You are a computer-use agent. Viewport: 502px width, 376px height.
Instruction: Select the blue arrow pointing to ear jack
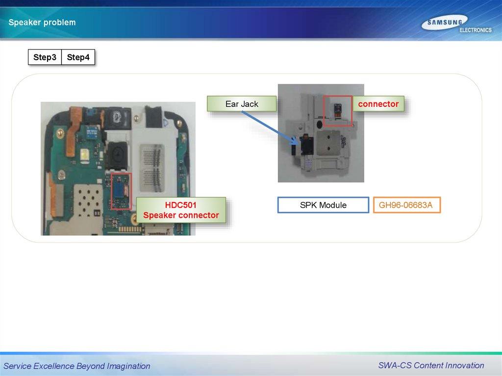point(269,126)
